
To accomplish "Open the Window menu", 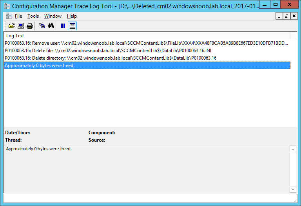I will pyautogui.click(x=53, y=16).
